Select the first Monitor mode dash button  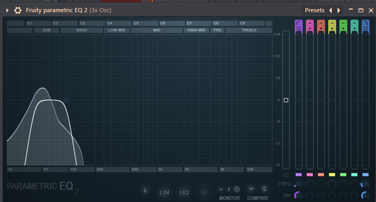[221, 190]
